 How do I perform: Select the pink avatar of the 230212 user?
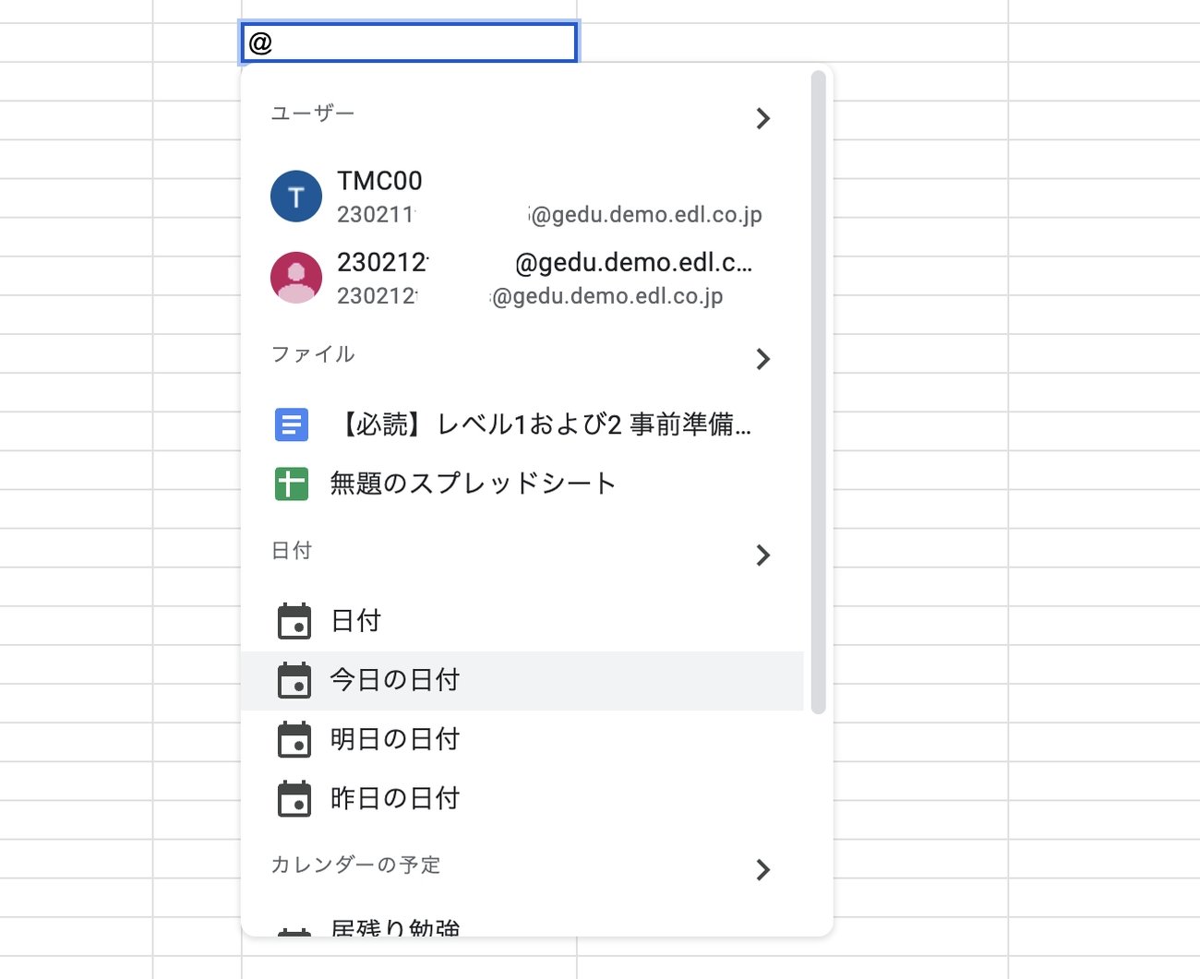[296, 278]
